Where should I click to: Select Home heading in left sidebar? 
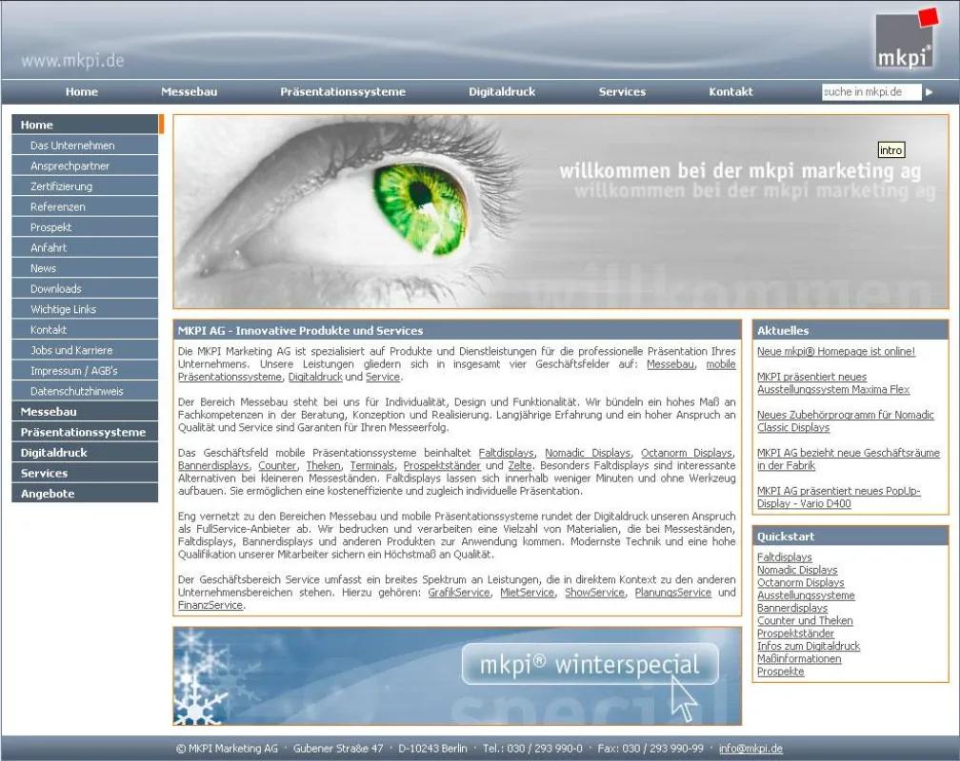85,125
